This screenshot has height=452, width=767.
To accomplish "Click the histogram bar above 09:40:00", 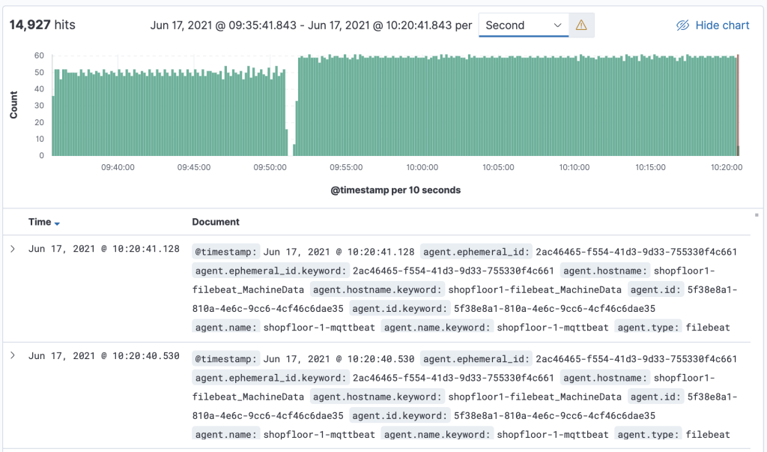I will click(118, 112).
